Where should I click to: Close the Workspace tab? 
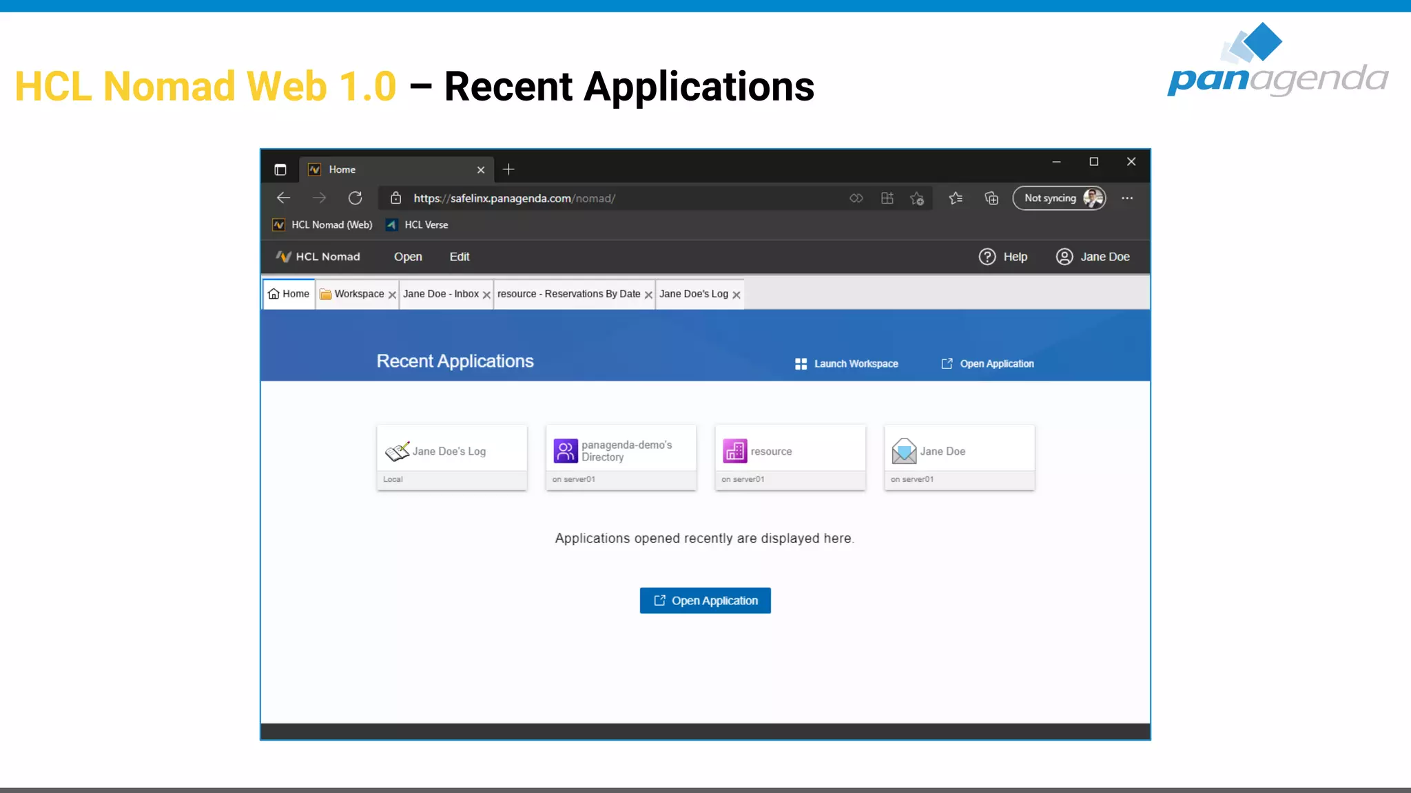coord(392,295)
